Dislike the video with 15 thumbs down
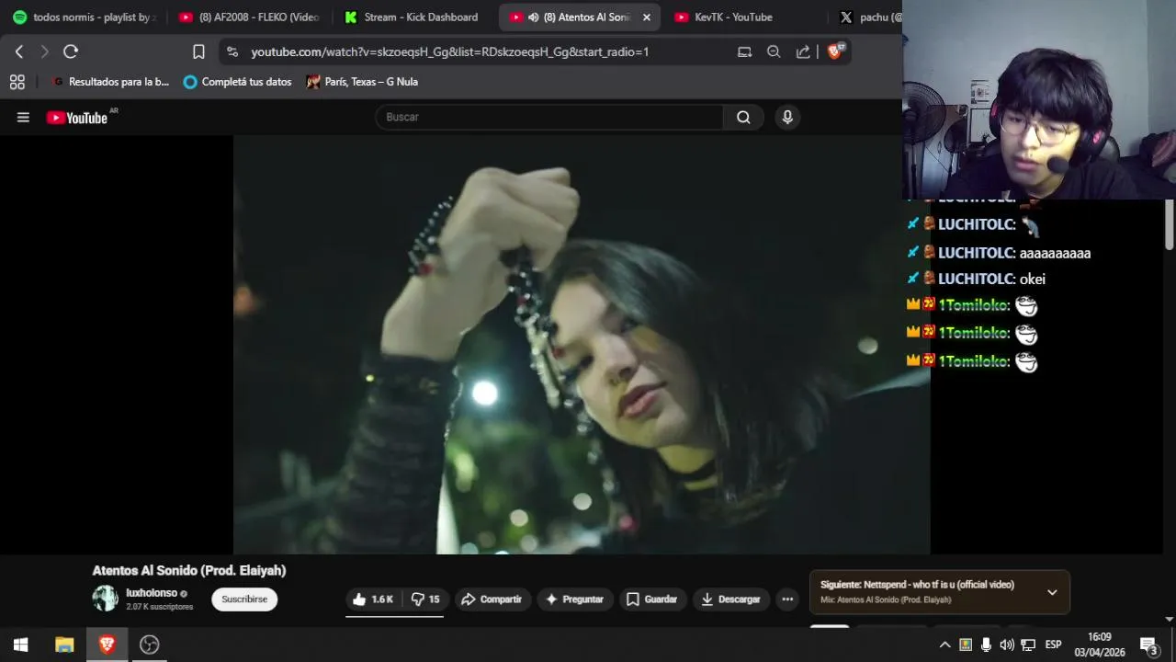This screenshot has width=1176, height=662. (x=425, y=599)
